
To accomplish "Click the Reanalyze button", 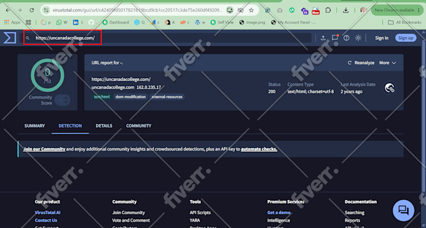I will point(361,63).
